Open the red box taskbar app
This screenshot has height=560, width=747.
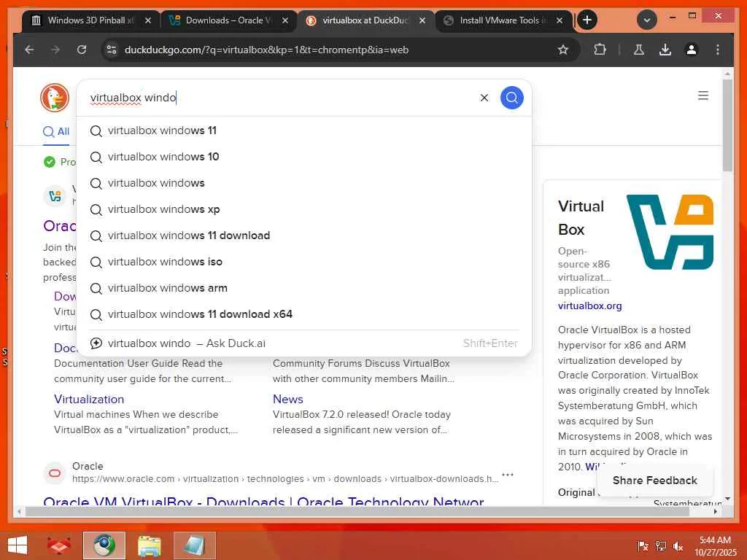[x=58, y=545]
